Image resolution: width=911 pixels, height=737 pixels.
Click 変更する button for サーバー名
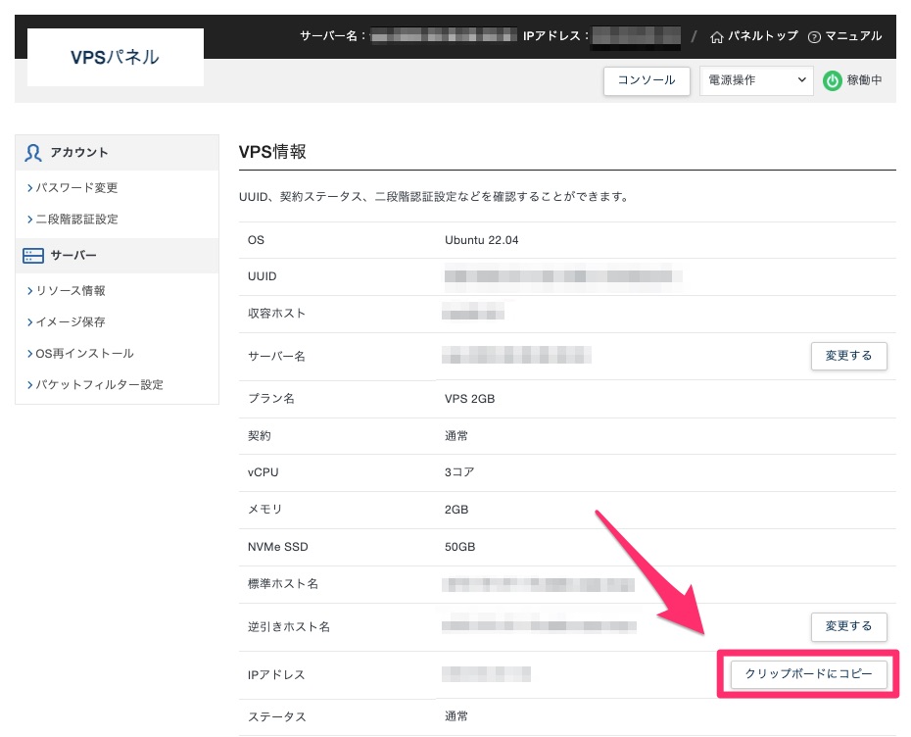[848, 356]
